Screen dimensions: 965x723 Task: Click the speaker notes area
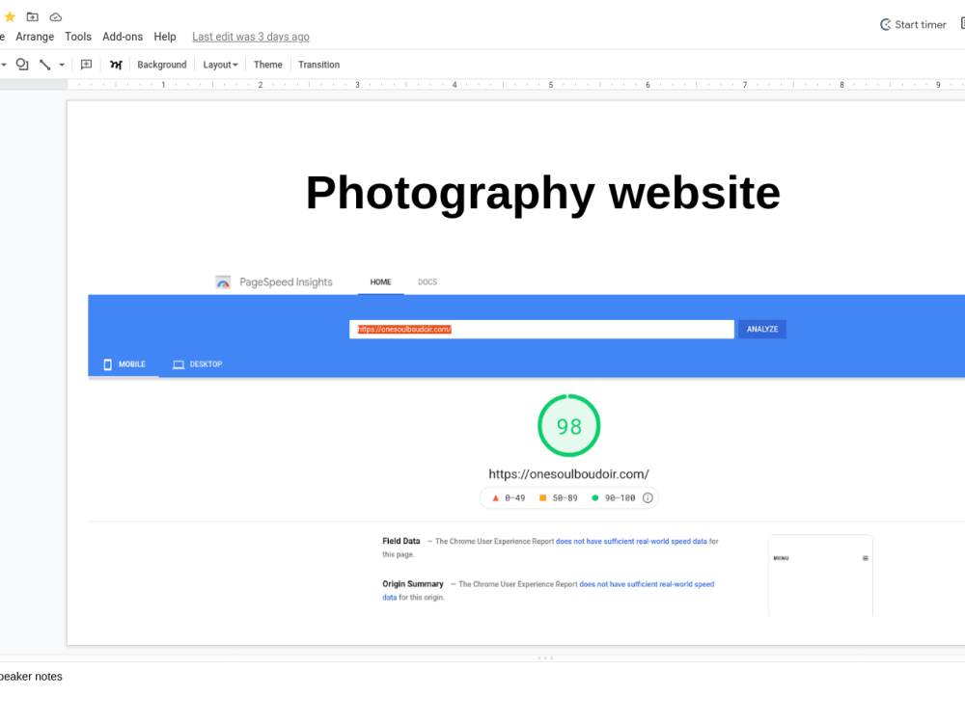(x=482, y=692)
